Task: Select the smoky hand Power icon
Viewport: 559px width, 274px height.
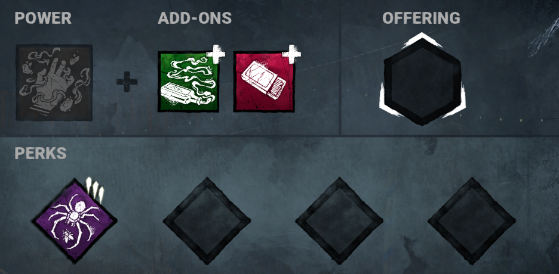Action: [54, 82]
